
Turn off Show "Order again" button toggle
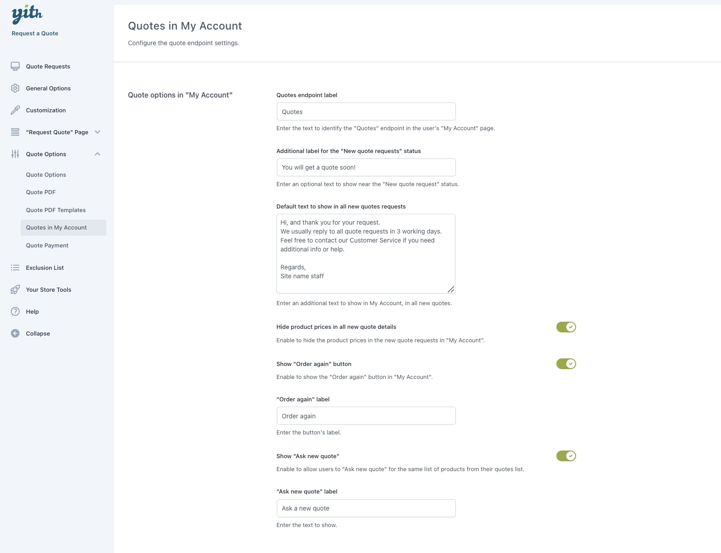(566, 364)
